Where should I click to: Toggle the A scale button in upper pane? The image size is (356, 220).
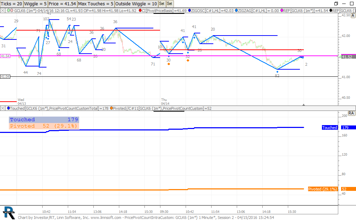tap(353, 15)
